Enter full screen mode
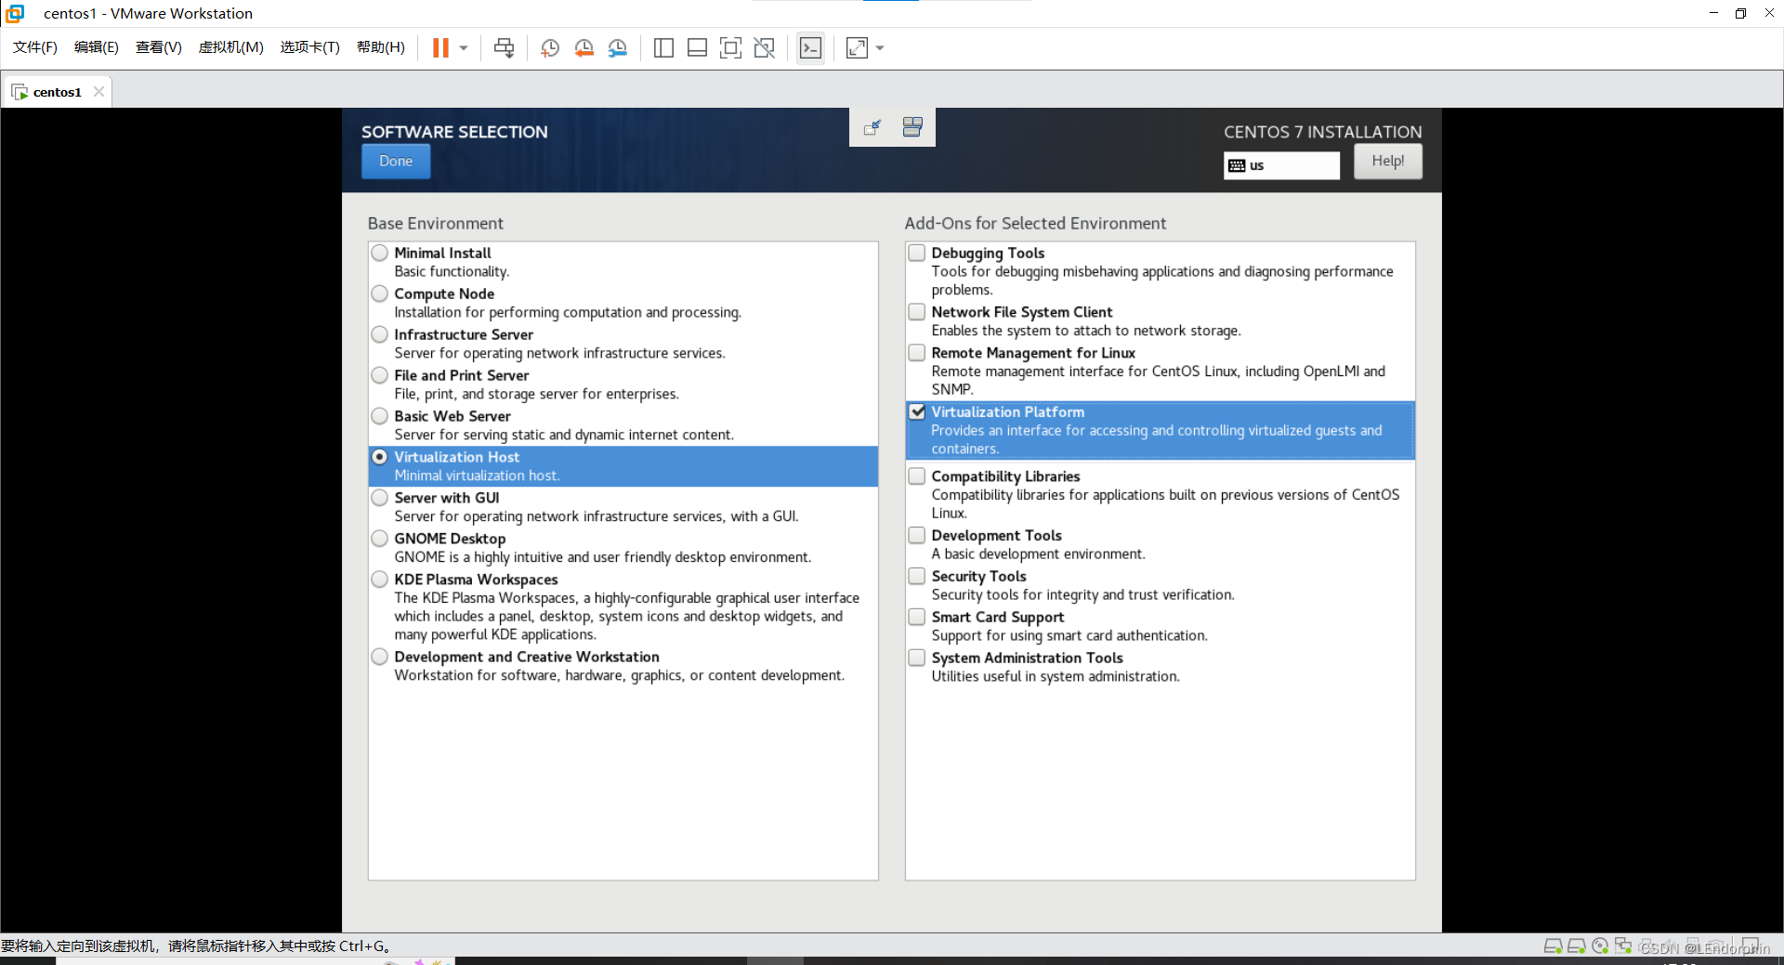Screen dimensions: 1784x965 [x=730, y=47]
